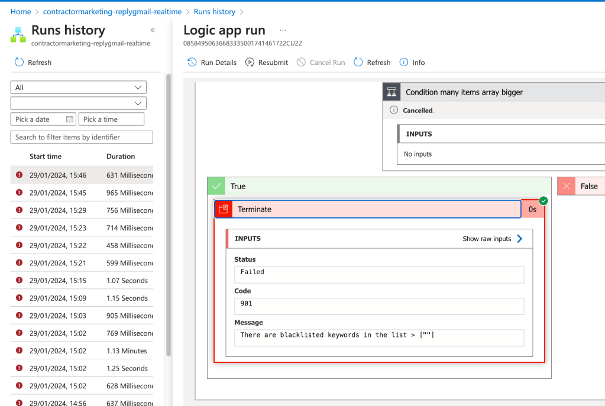Screen dimensions: 605x406
Task: Click the Pick a time field
Action: 111,119
